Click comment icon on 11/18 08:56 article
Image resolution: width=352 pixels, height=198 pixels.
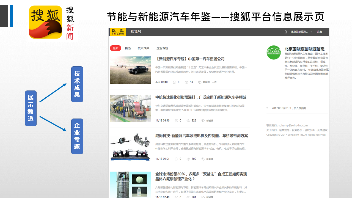176,120
